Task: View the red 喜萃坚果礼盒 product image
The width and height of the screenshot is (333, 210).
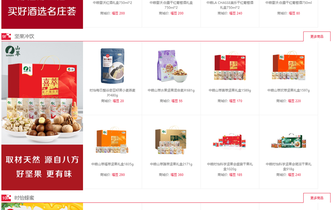Action: [230, 66]
